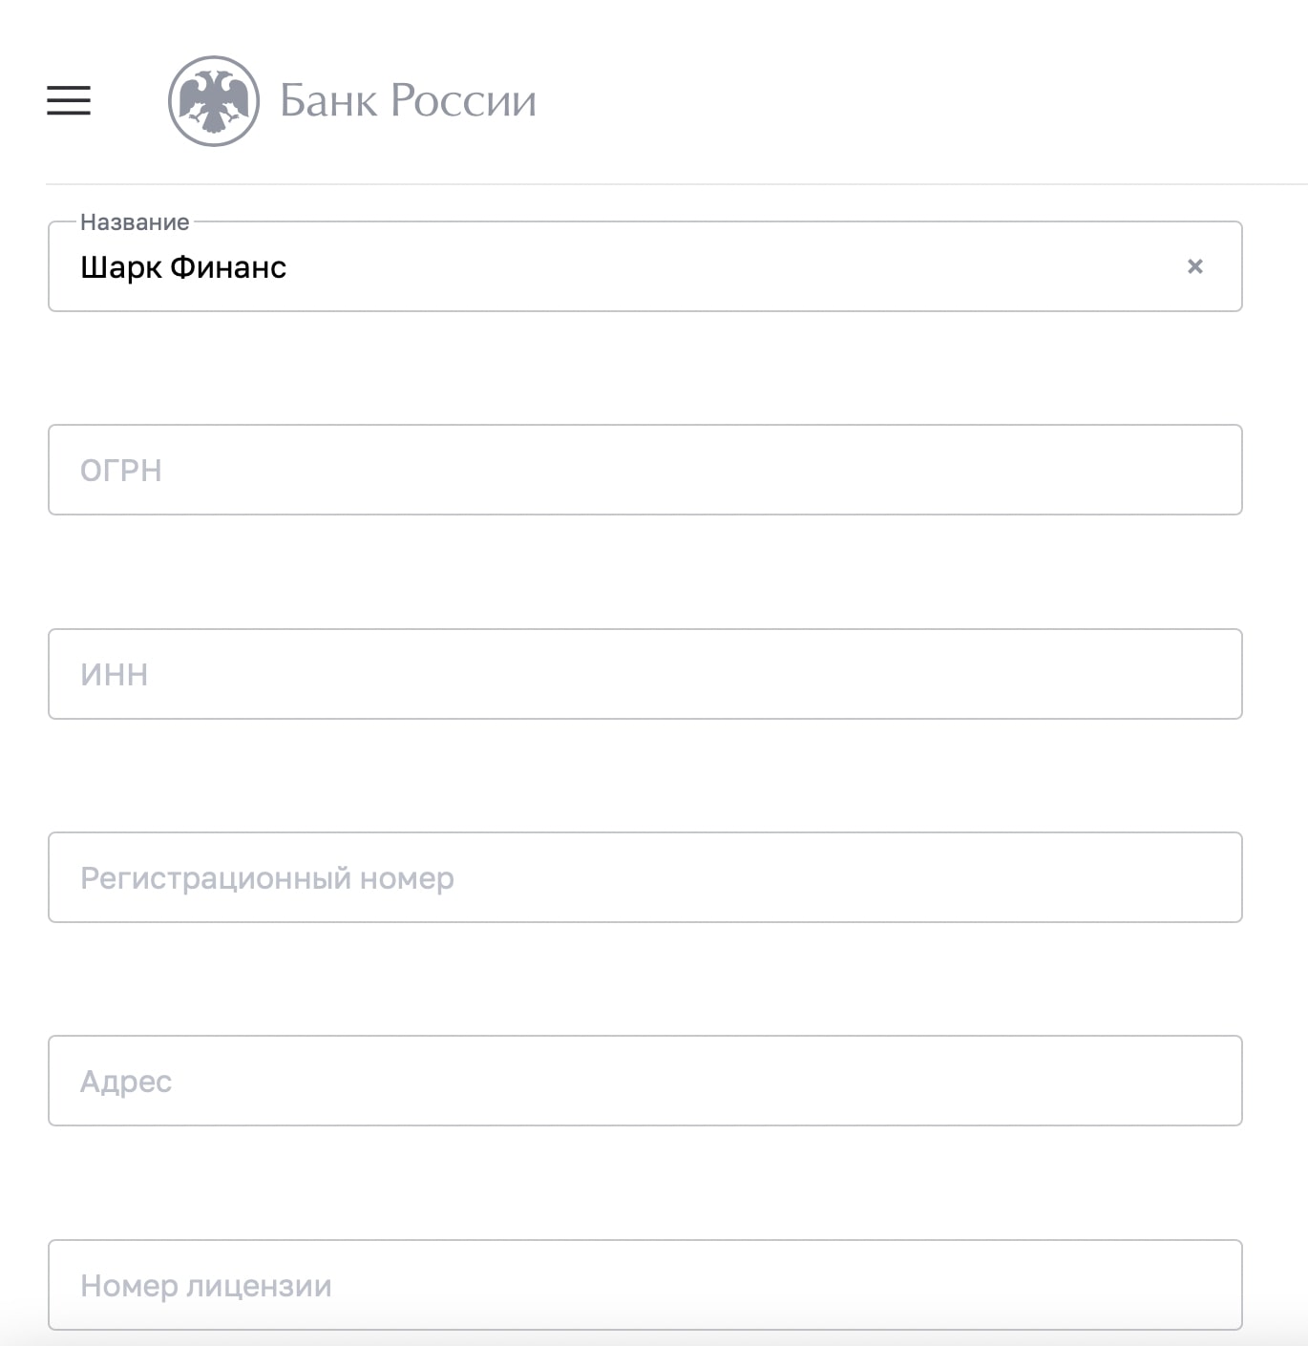The image size is (1308, 1346).
Task: Click inside the Адрес field
Action: tap(645, 1081)
